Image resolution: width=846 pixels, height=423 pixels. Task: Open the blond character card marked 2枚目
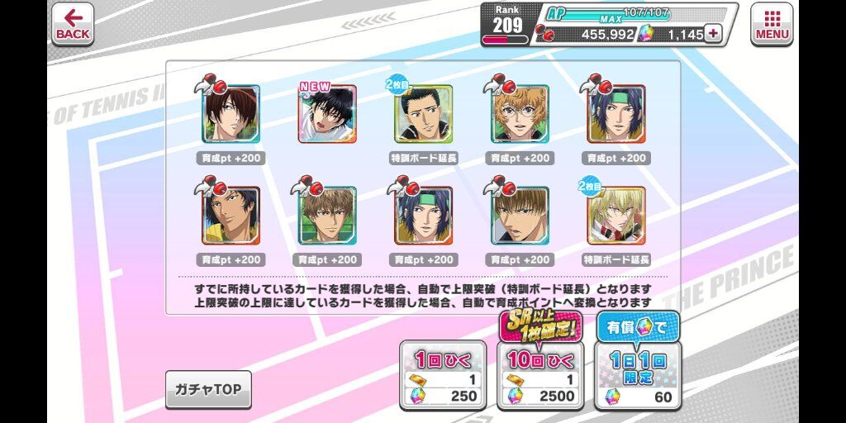[x=616, y=216]
